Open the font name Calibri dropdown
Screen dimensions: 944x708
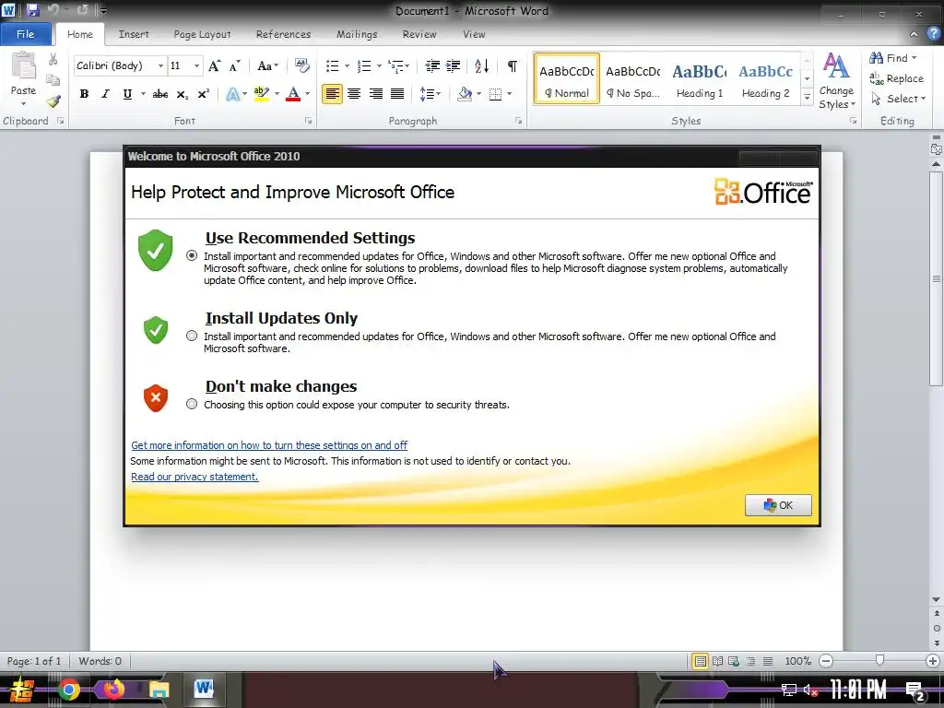tap(160, 65)
